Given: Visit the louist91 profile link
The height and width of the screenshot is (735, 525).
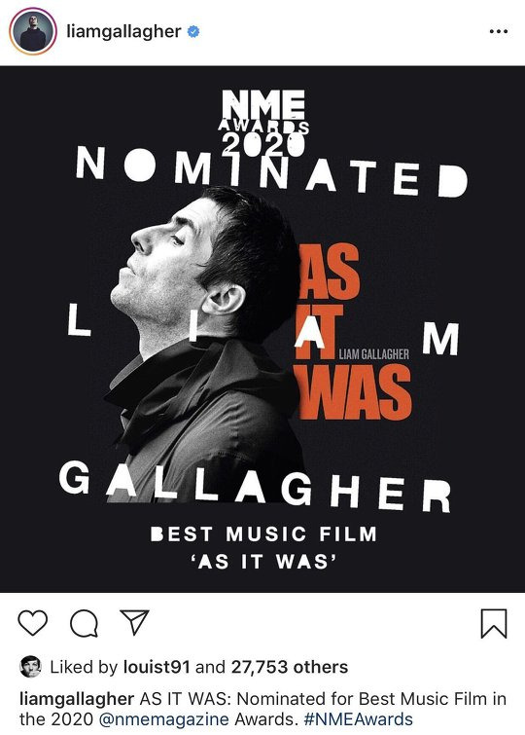Looking at the screenshot, I should tap(157, 667).
